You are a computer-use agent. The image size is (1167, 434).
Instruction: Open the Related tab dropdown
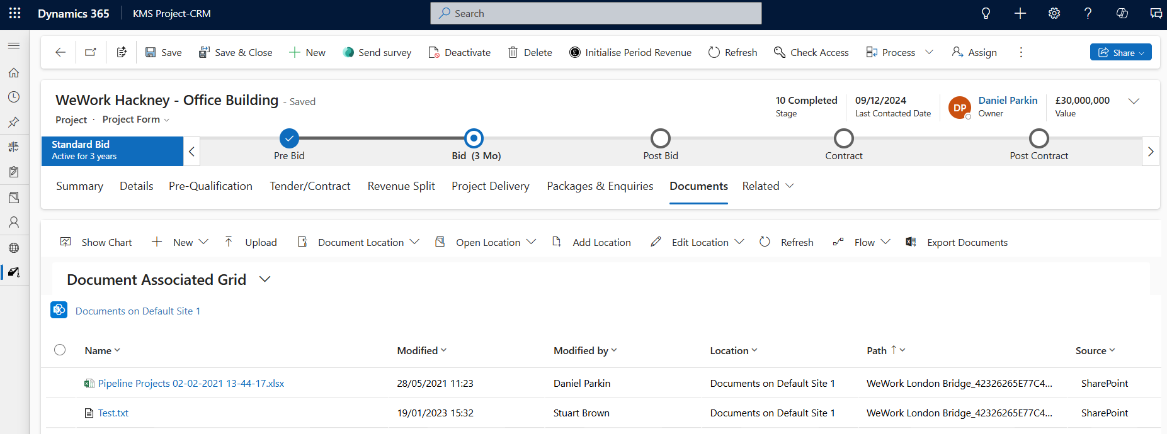coord(768,186)
